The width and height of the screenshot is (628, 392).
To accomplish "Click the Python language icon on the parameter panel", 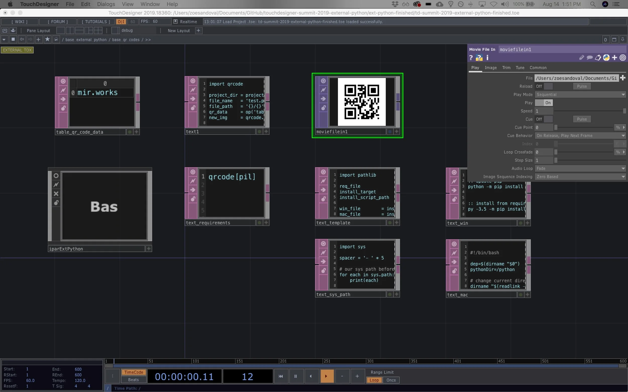I will (606, 57).
